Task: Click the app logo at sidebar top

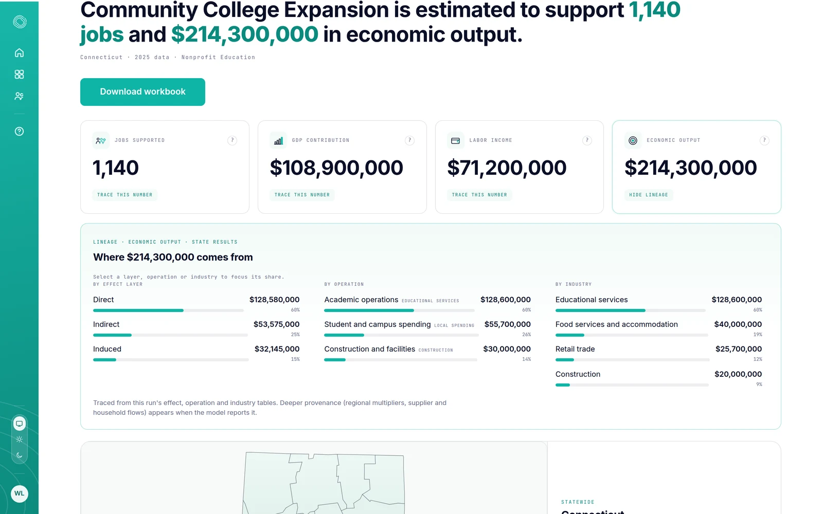Action: [x=20, y=22]
